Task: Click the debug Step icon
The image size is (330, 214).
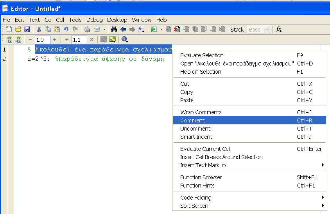Action: point(186,29)
